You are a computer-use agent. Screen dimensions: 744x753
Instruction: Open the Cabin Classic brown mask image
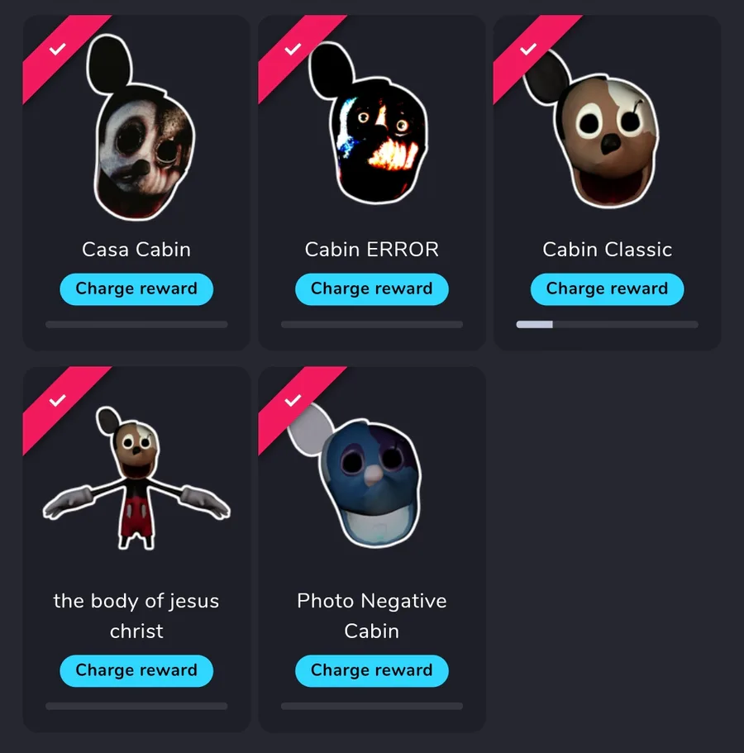tap(592, 129)
